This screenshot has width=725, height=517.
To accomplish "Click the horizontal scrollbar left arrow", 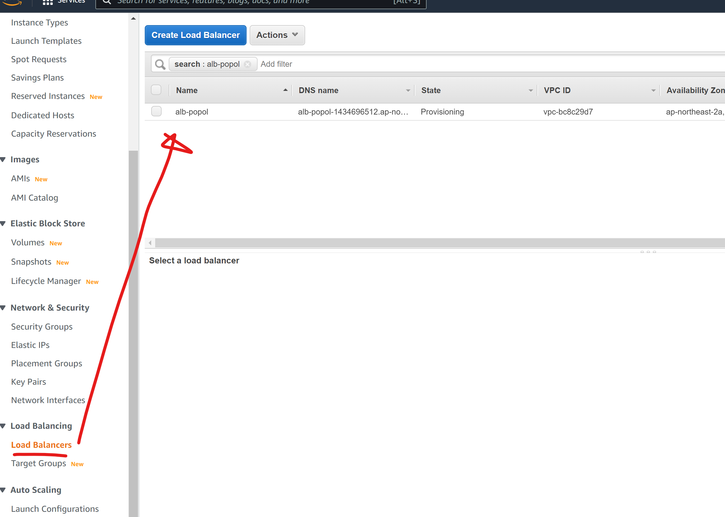I will [x=150, y=243].
